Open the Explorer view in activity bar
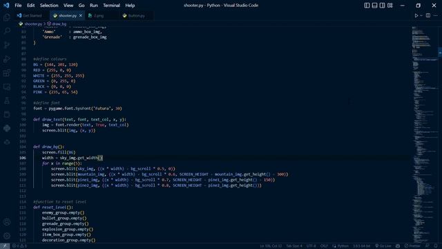This screenshot has height=249, width=442. click(7, 17)
